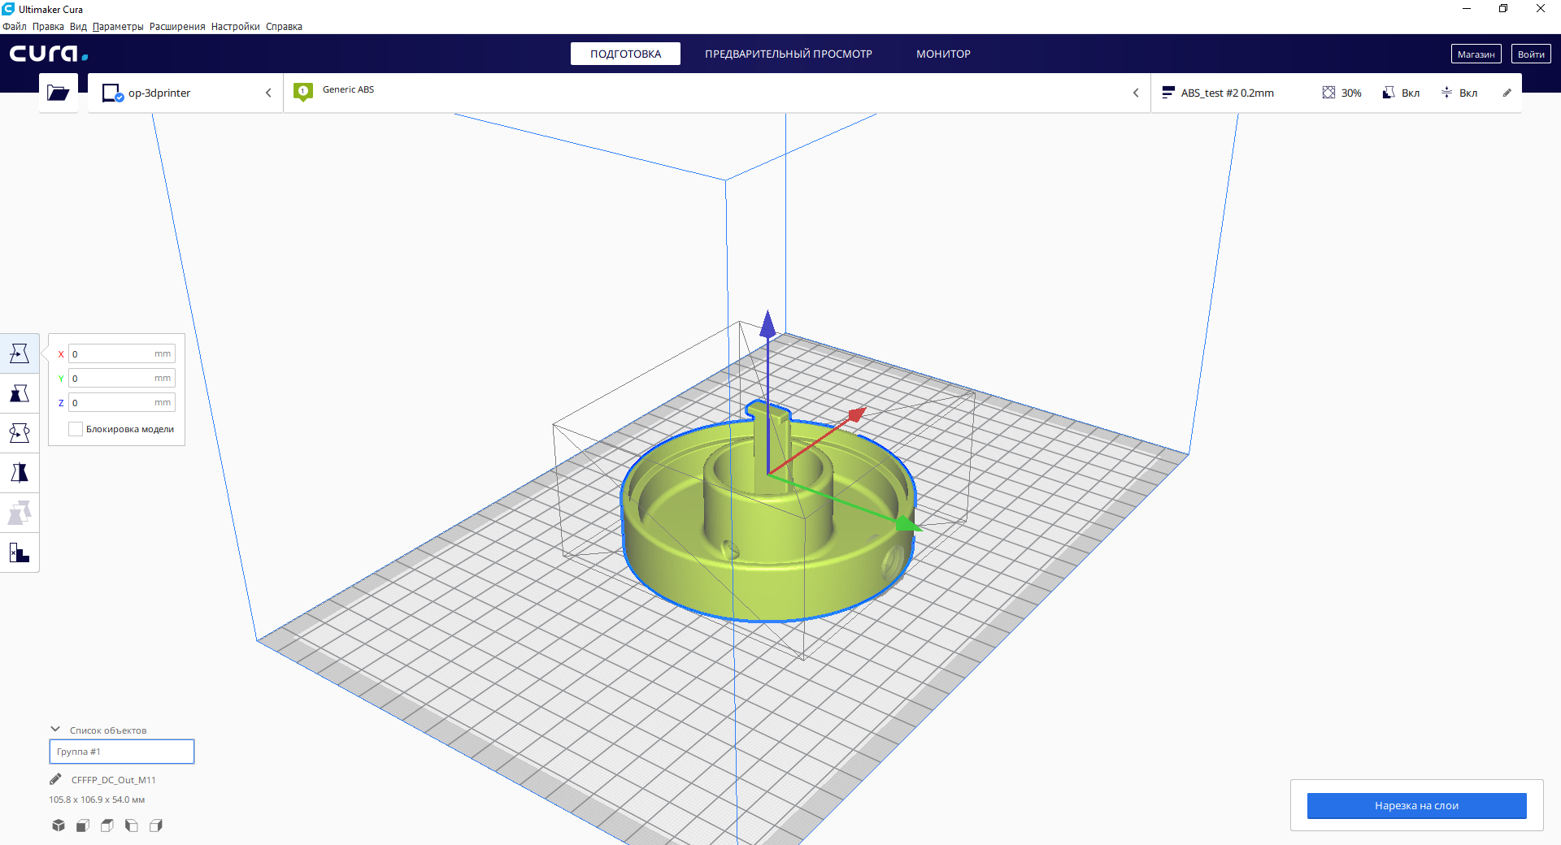Click the open file folder icon
The height and width of the screenshot is (845, 1561).
click(x=58, y=93)
